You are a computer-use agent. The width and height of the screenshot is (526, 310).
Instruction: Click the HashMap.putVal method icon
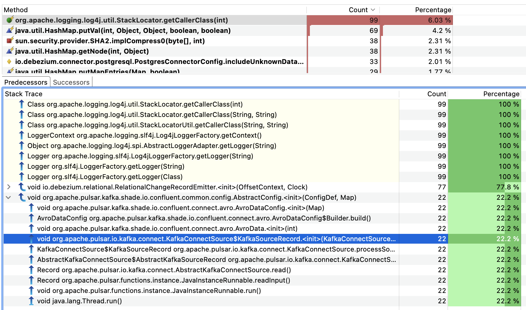(10, 30)
